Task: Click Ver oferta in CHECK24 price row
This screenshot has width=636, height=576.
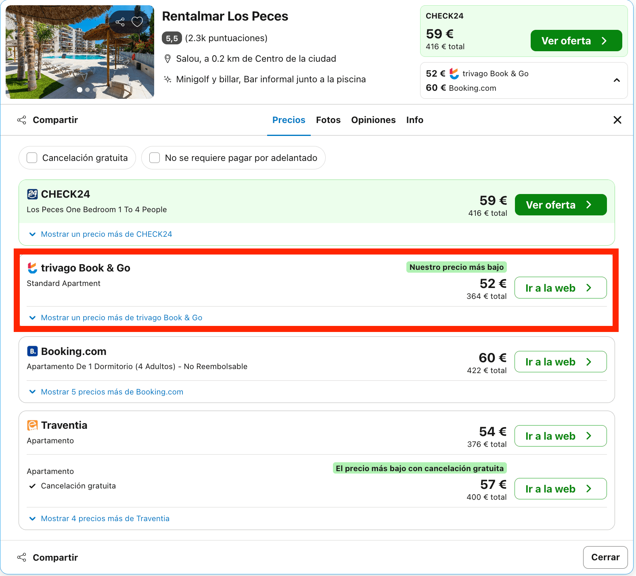Action: tap(561, 205)
